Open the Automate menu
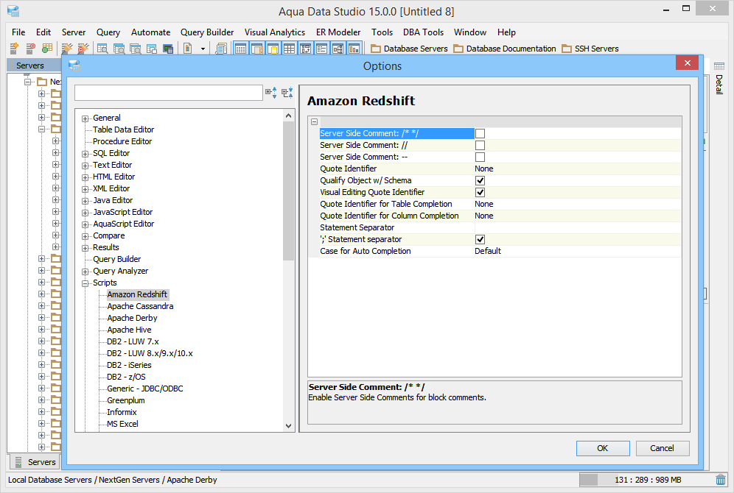The width and height of the screenshot is (734, 493). pos(150,32)
